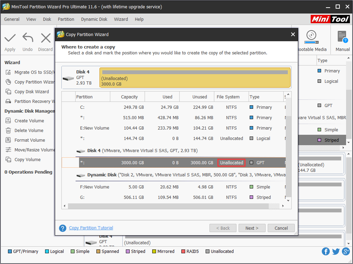The image size is (353, 264).
Task: Click Create Volume icon
Action: [8, 121]
